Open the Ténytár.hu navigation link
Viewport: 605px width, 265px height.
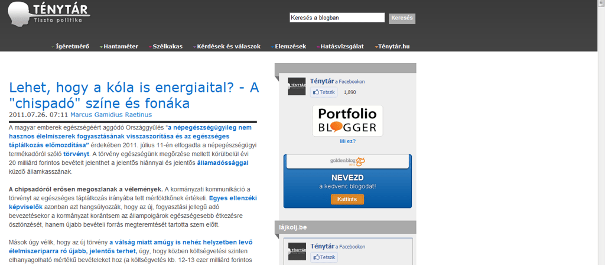click(393, 47)
